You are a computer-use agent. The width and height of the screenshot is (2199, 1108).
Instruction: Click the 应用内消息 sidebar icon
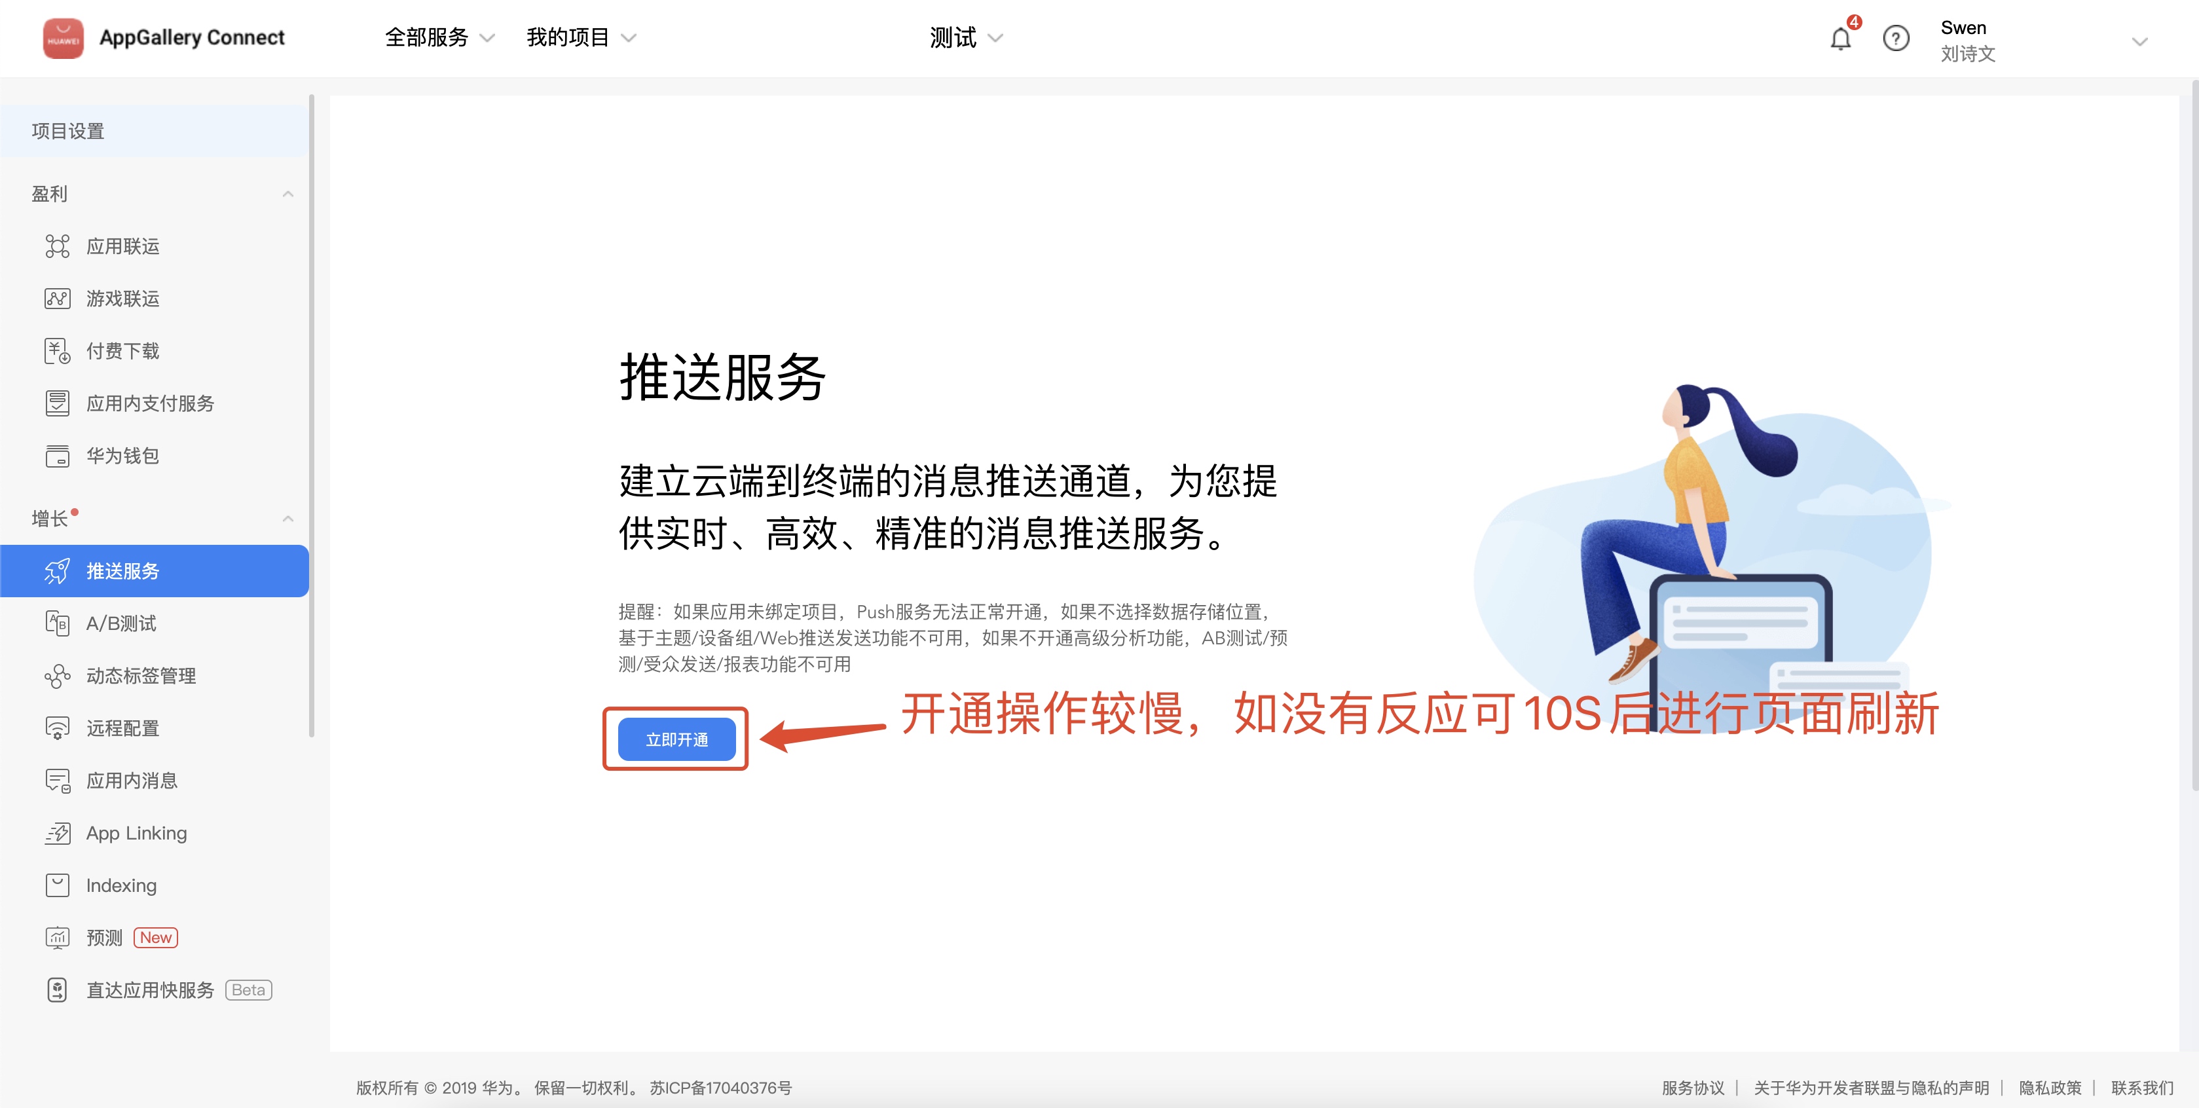tap(57, 780)
